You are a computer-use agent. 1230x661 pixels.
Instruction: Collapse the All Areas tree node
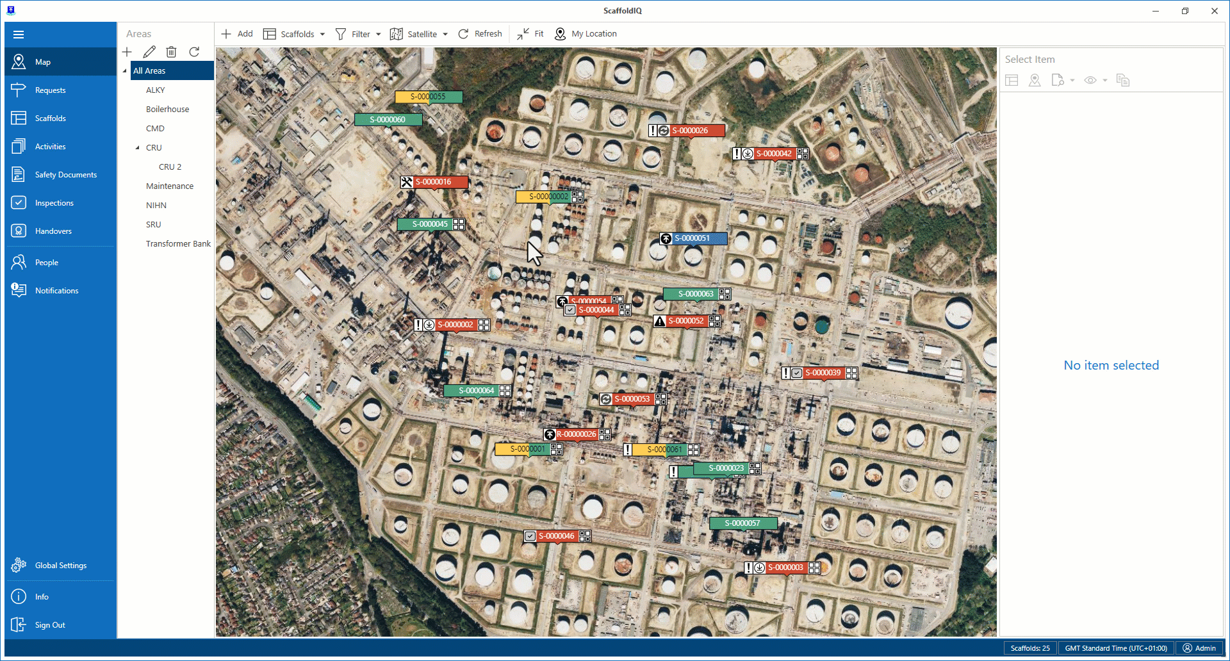coord(125,71)
